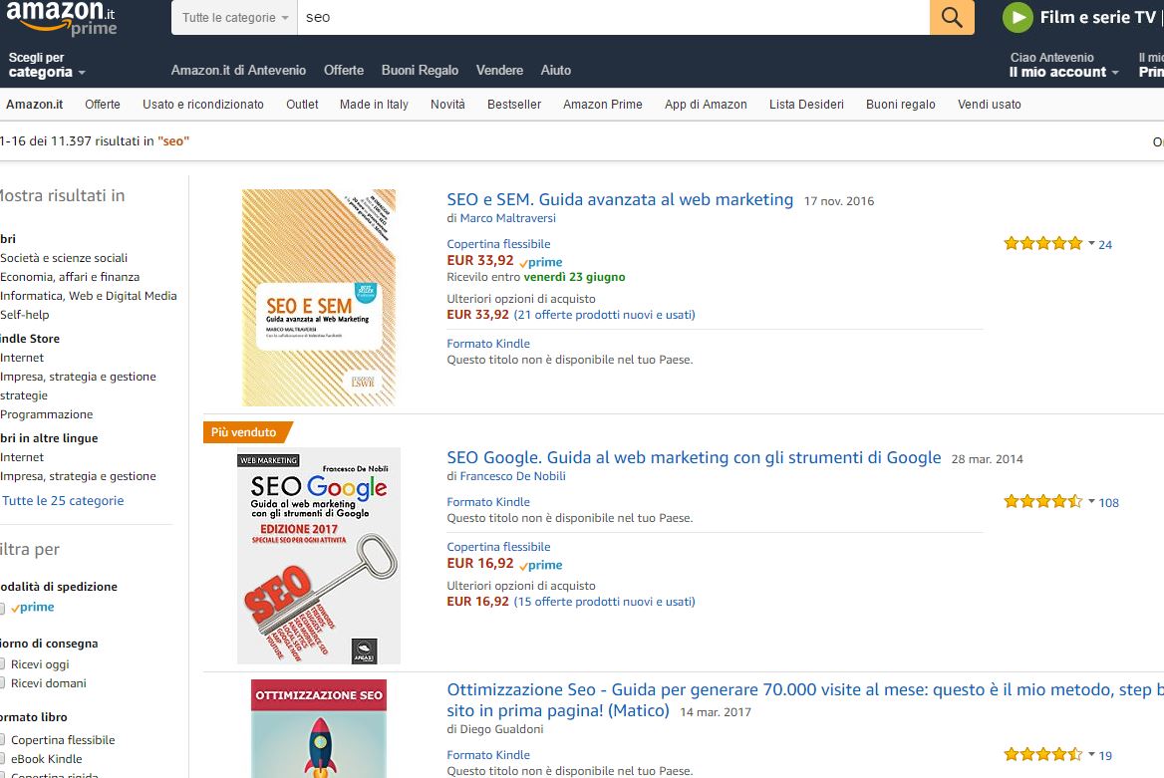1164x778 pixels.
Task: Click the search field containing seo
Action: [x=613, y=17]
